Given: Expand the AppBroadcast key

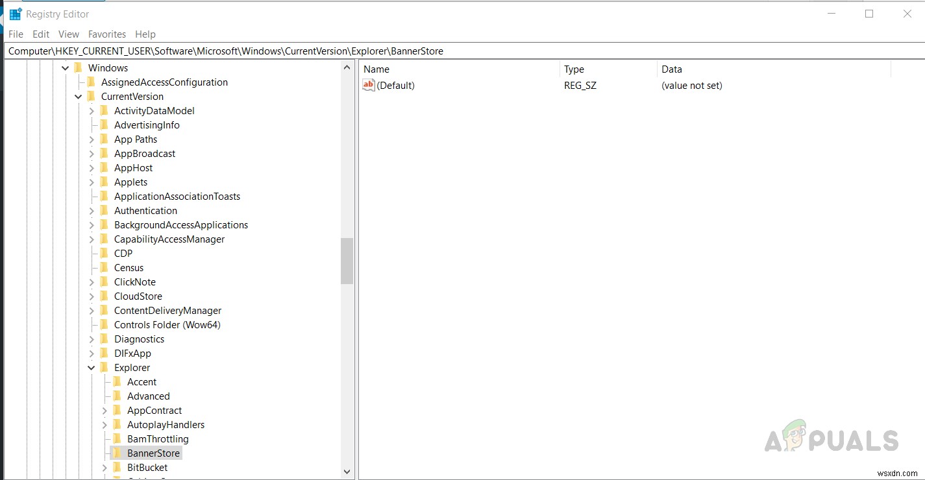Looking at the screenshot, I should [92, 154].
